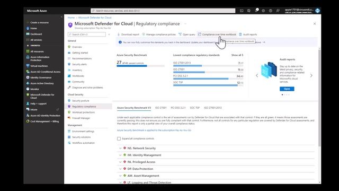339x191 pixels.
Task: Open the help question mark icon
Action: coord(271,11)
